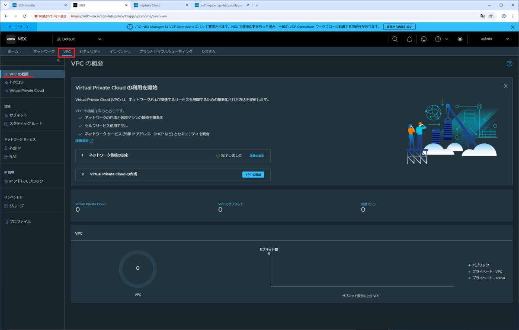Open the browser tab search dropdown
Image resolution: width=519 pixels, height=330 pixels.
[x=4, y=5]
